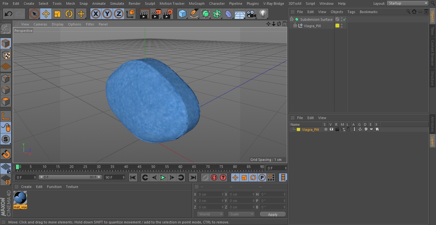Expand the Viagra_Pill object node
This screenshot has height=225, width=436.
295,26
